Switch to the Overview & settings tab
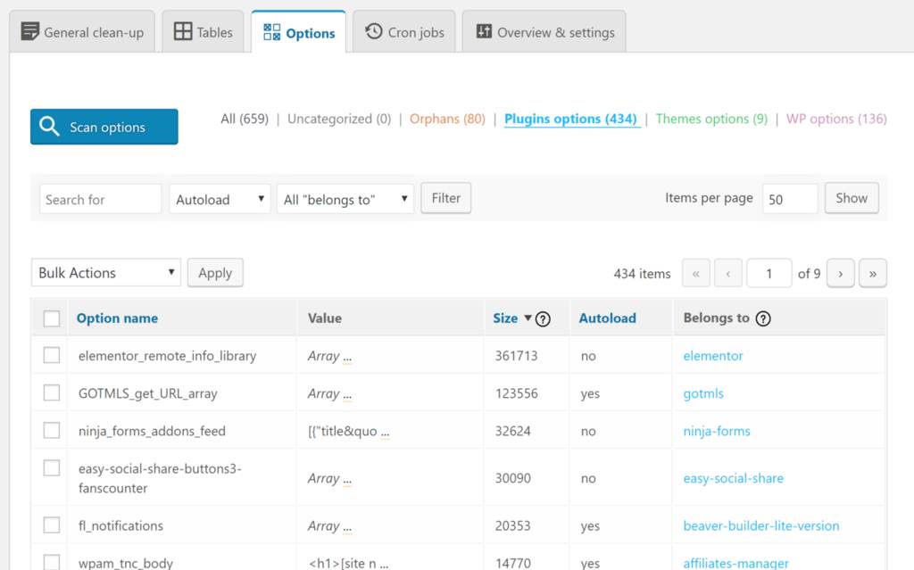The width and height of the screenshot is (914, 570). (x=545, y=32)
